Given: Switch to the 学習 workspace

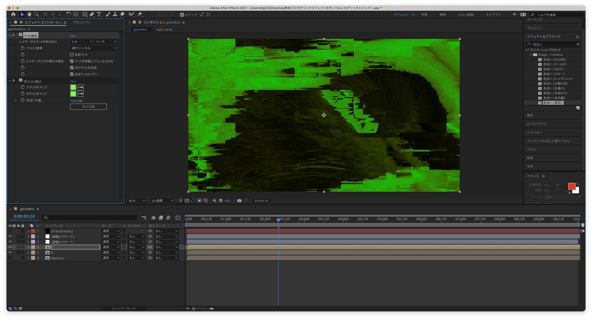Looking at the screenshot, I should [424, 15].
